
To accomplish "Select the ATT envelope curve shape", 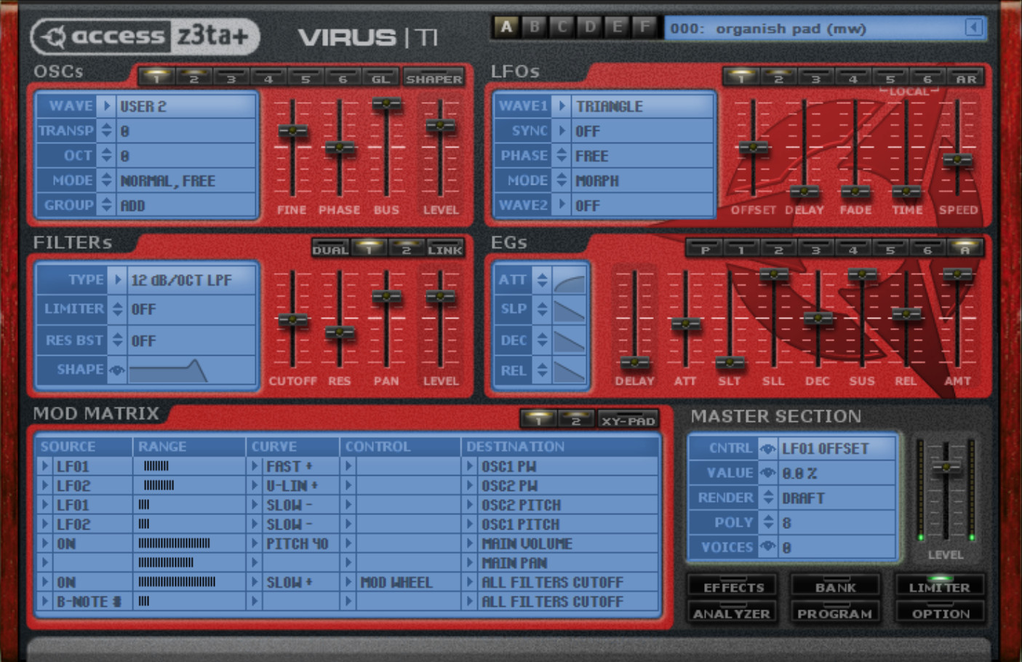I will [569, 280].
